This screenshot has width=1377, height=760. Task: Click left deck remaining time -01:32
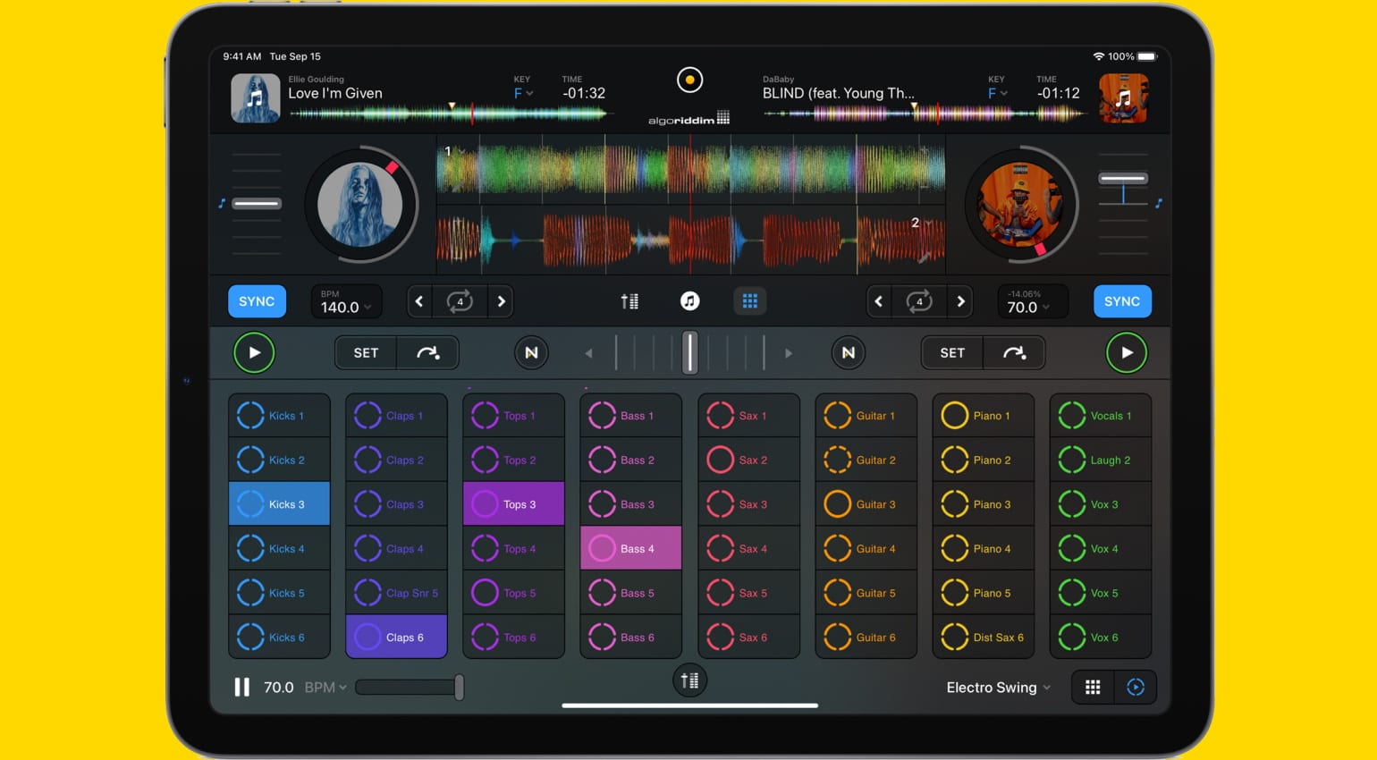point(584,93)
